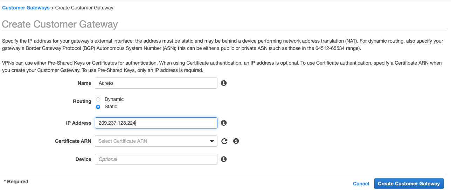Click the optional Device input field

(156, 159)
